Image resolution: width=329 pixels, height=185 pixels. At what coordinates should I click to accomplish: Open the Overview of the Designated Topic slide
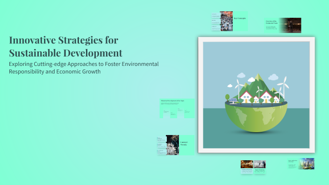283,25
